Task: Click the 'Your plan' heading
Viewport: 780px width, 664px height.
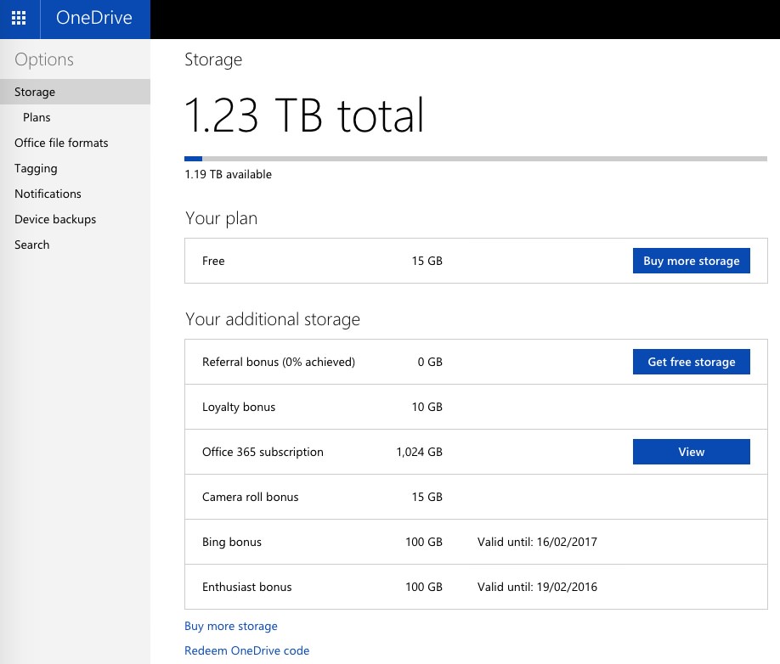Action: coord(222,218)
